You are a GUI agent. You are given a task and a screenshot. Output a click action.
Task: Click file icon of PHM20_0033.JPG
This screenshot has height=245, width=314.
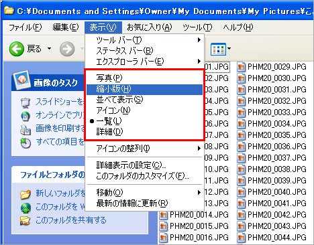pyautogui.click(x=241, y=112)
